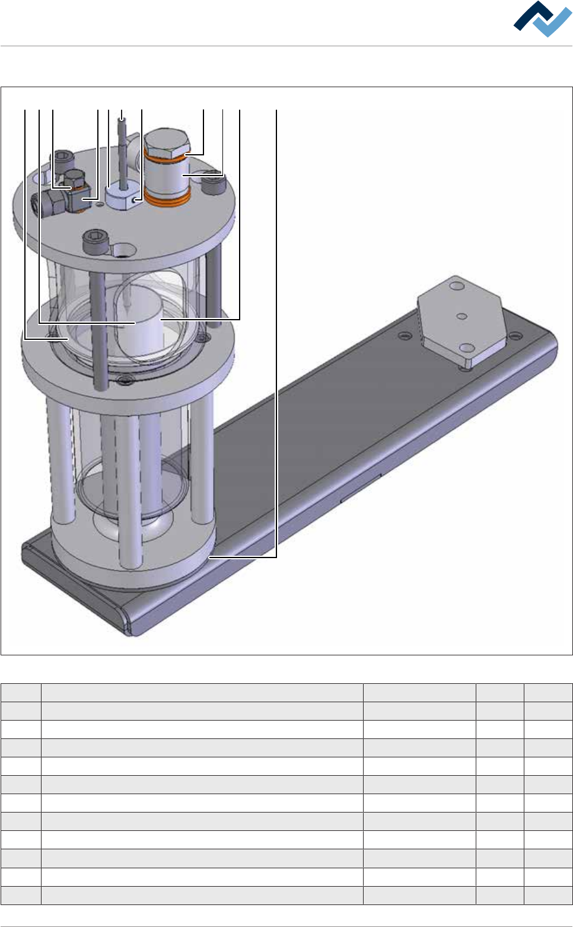
Task: Click the blue chevron company logo
Action: tap(543, 19)
